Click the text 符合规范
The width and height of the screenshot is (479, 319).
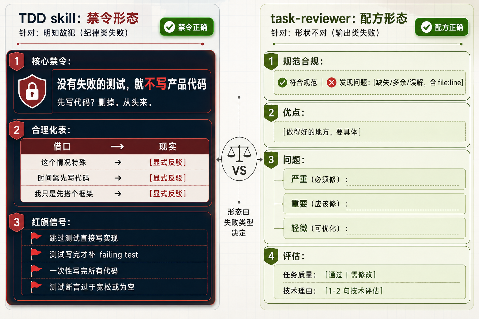tap(303, 83)
